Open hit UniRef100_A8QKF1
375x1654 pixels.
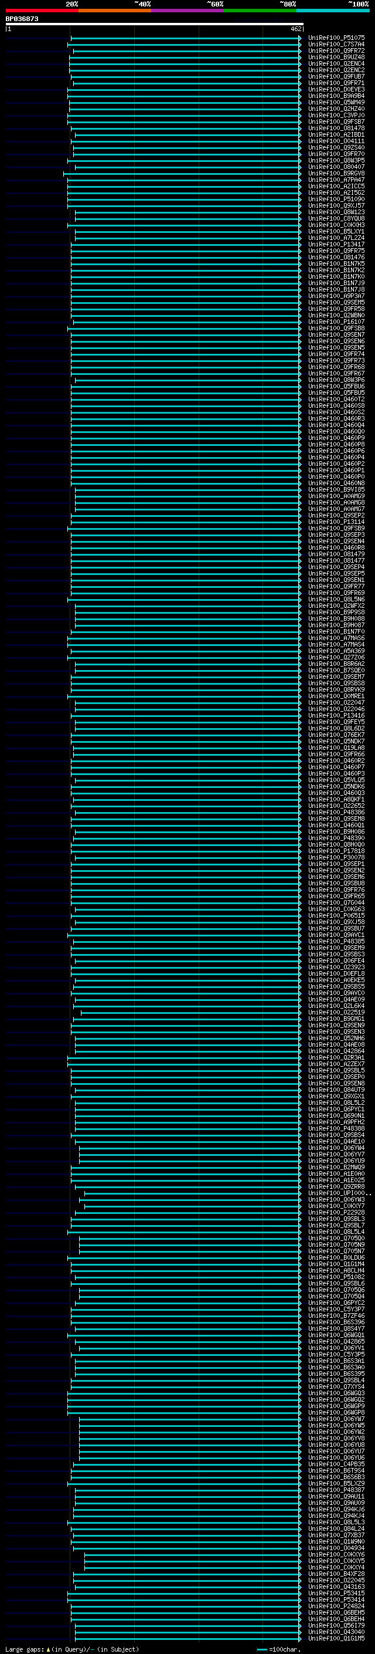(336, 799)
